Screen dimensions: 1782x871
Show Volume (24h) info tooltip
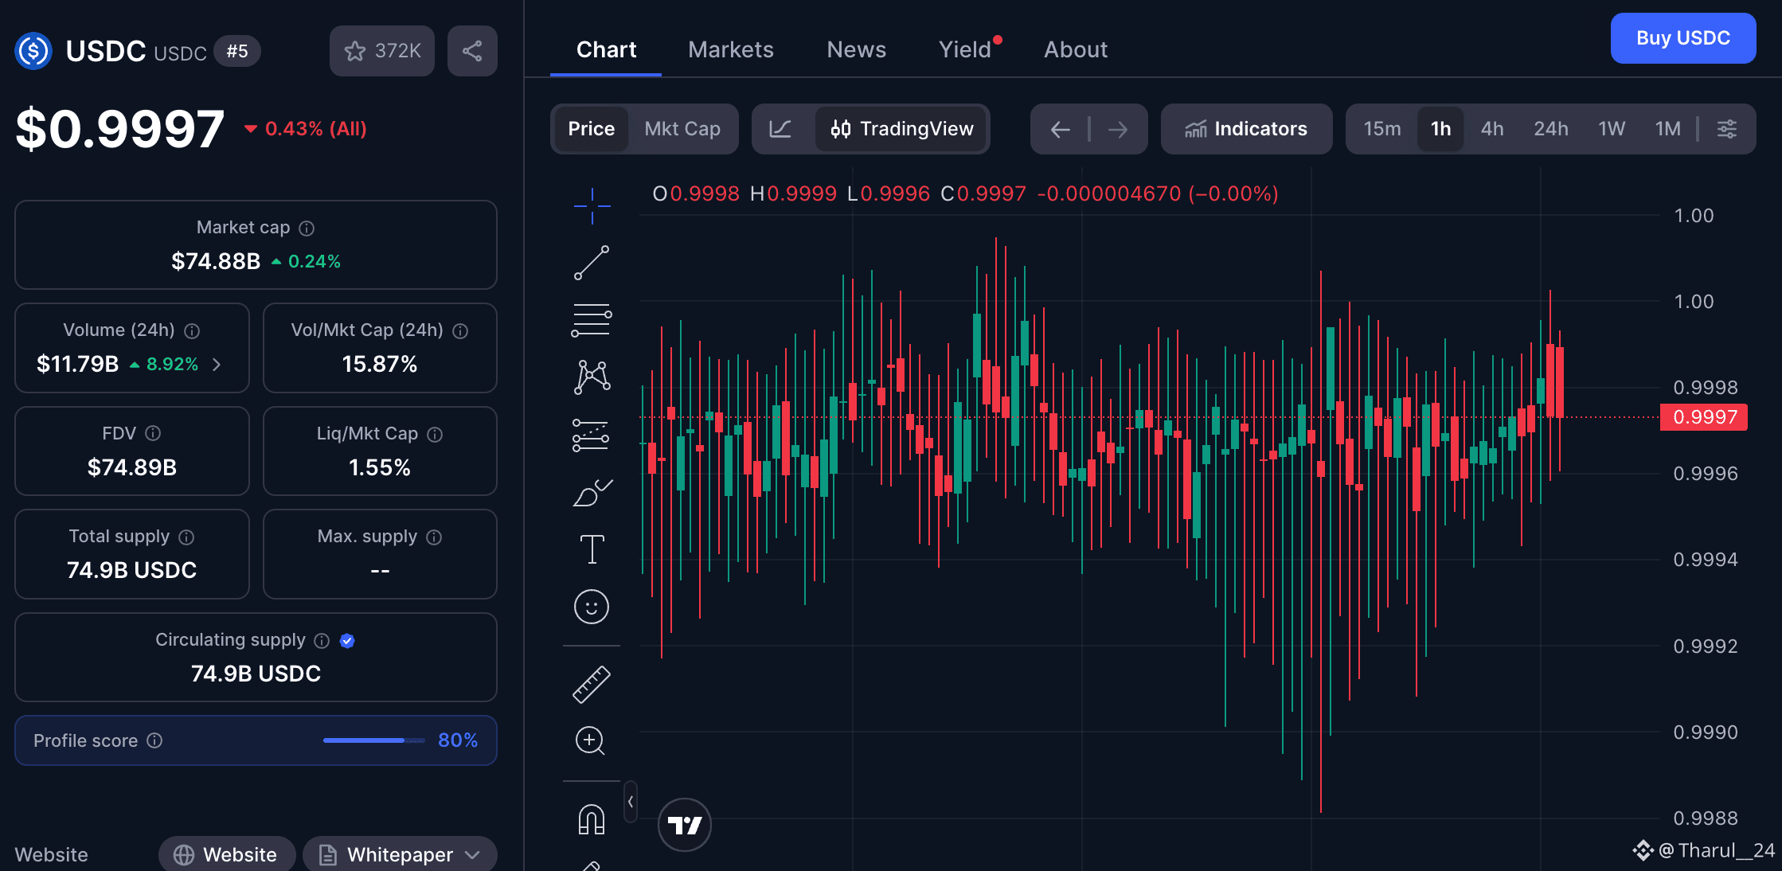click(x=192, y=331)
